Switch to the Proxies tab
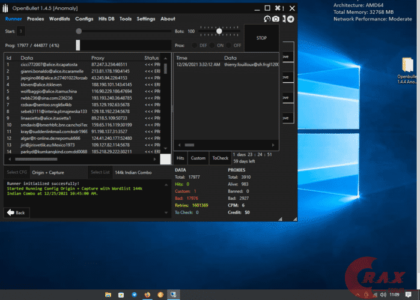This screenshot has width=420, height=300. pos(35,19)
